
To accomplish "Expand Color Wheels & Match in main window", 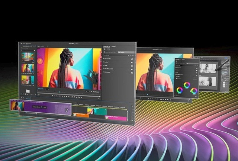I will [x=104, y=69].
